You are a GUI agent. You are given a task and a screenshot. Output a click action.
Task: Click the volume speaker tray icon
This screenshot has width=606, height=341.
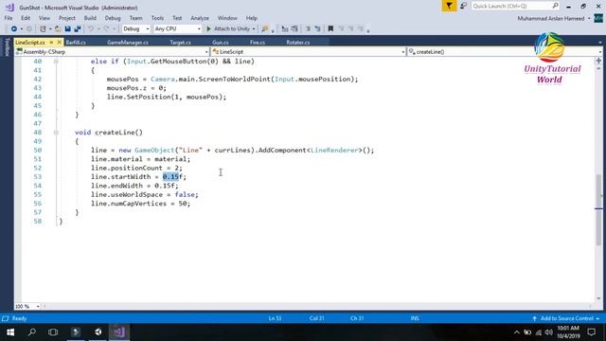coord(549,332)
